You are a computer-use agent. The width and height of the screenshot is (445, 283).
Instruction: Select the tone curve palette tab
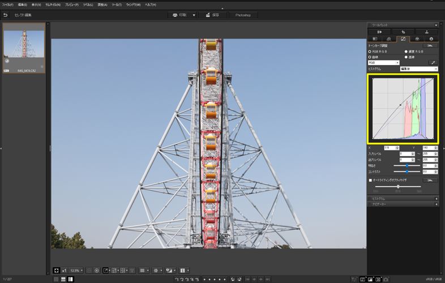click(x=403, y=39)
